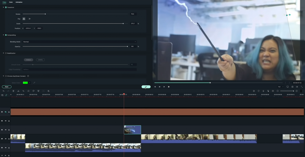Click the delete trash icon
This screenshot has width=305, height=157.
[x=13, y=91]
